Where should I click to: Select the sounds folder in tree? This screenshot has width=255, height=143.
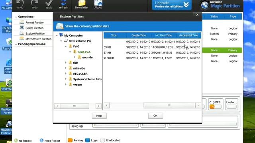pos(87,57)
